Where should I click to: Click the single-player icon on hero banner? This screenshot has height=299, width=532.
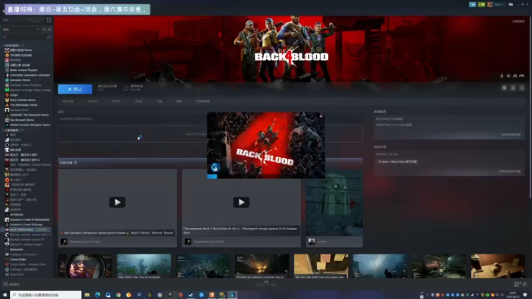[x=502, y=76]
